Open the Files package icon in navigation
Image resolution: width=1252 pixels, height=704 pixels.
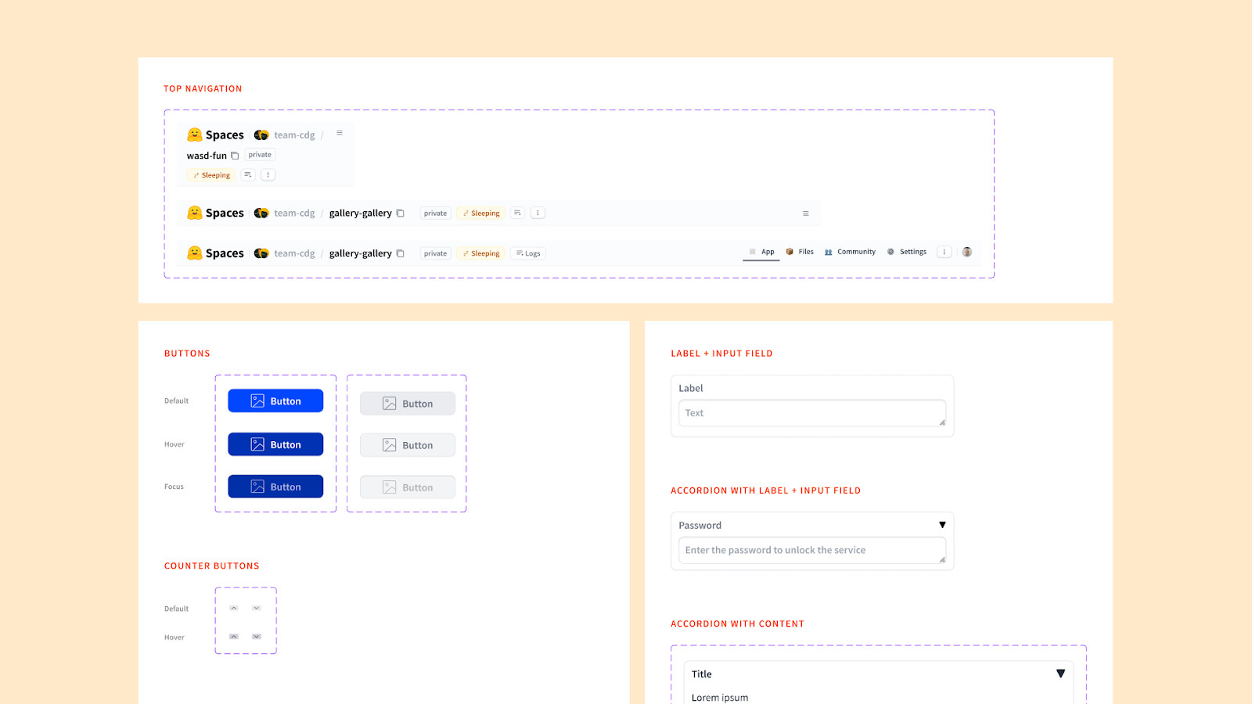pyautogui.click(x=790, y=251)
